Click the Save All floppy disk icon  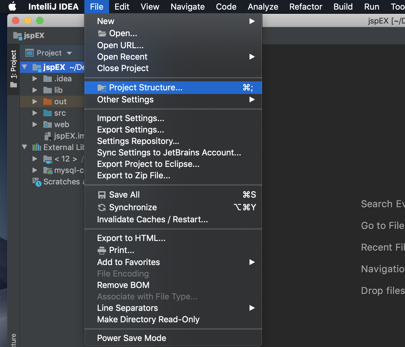[102, 195]
